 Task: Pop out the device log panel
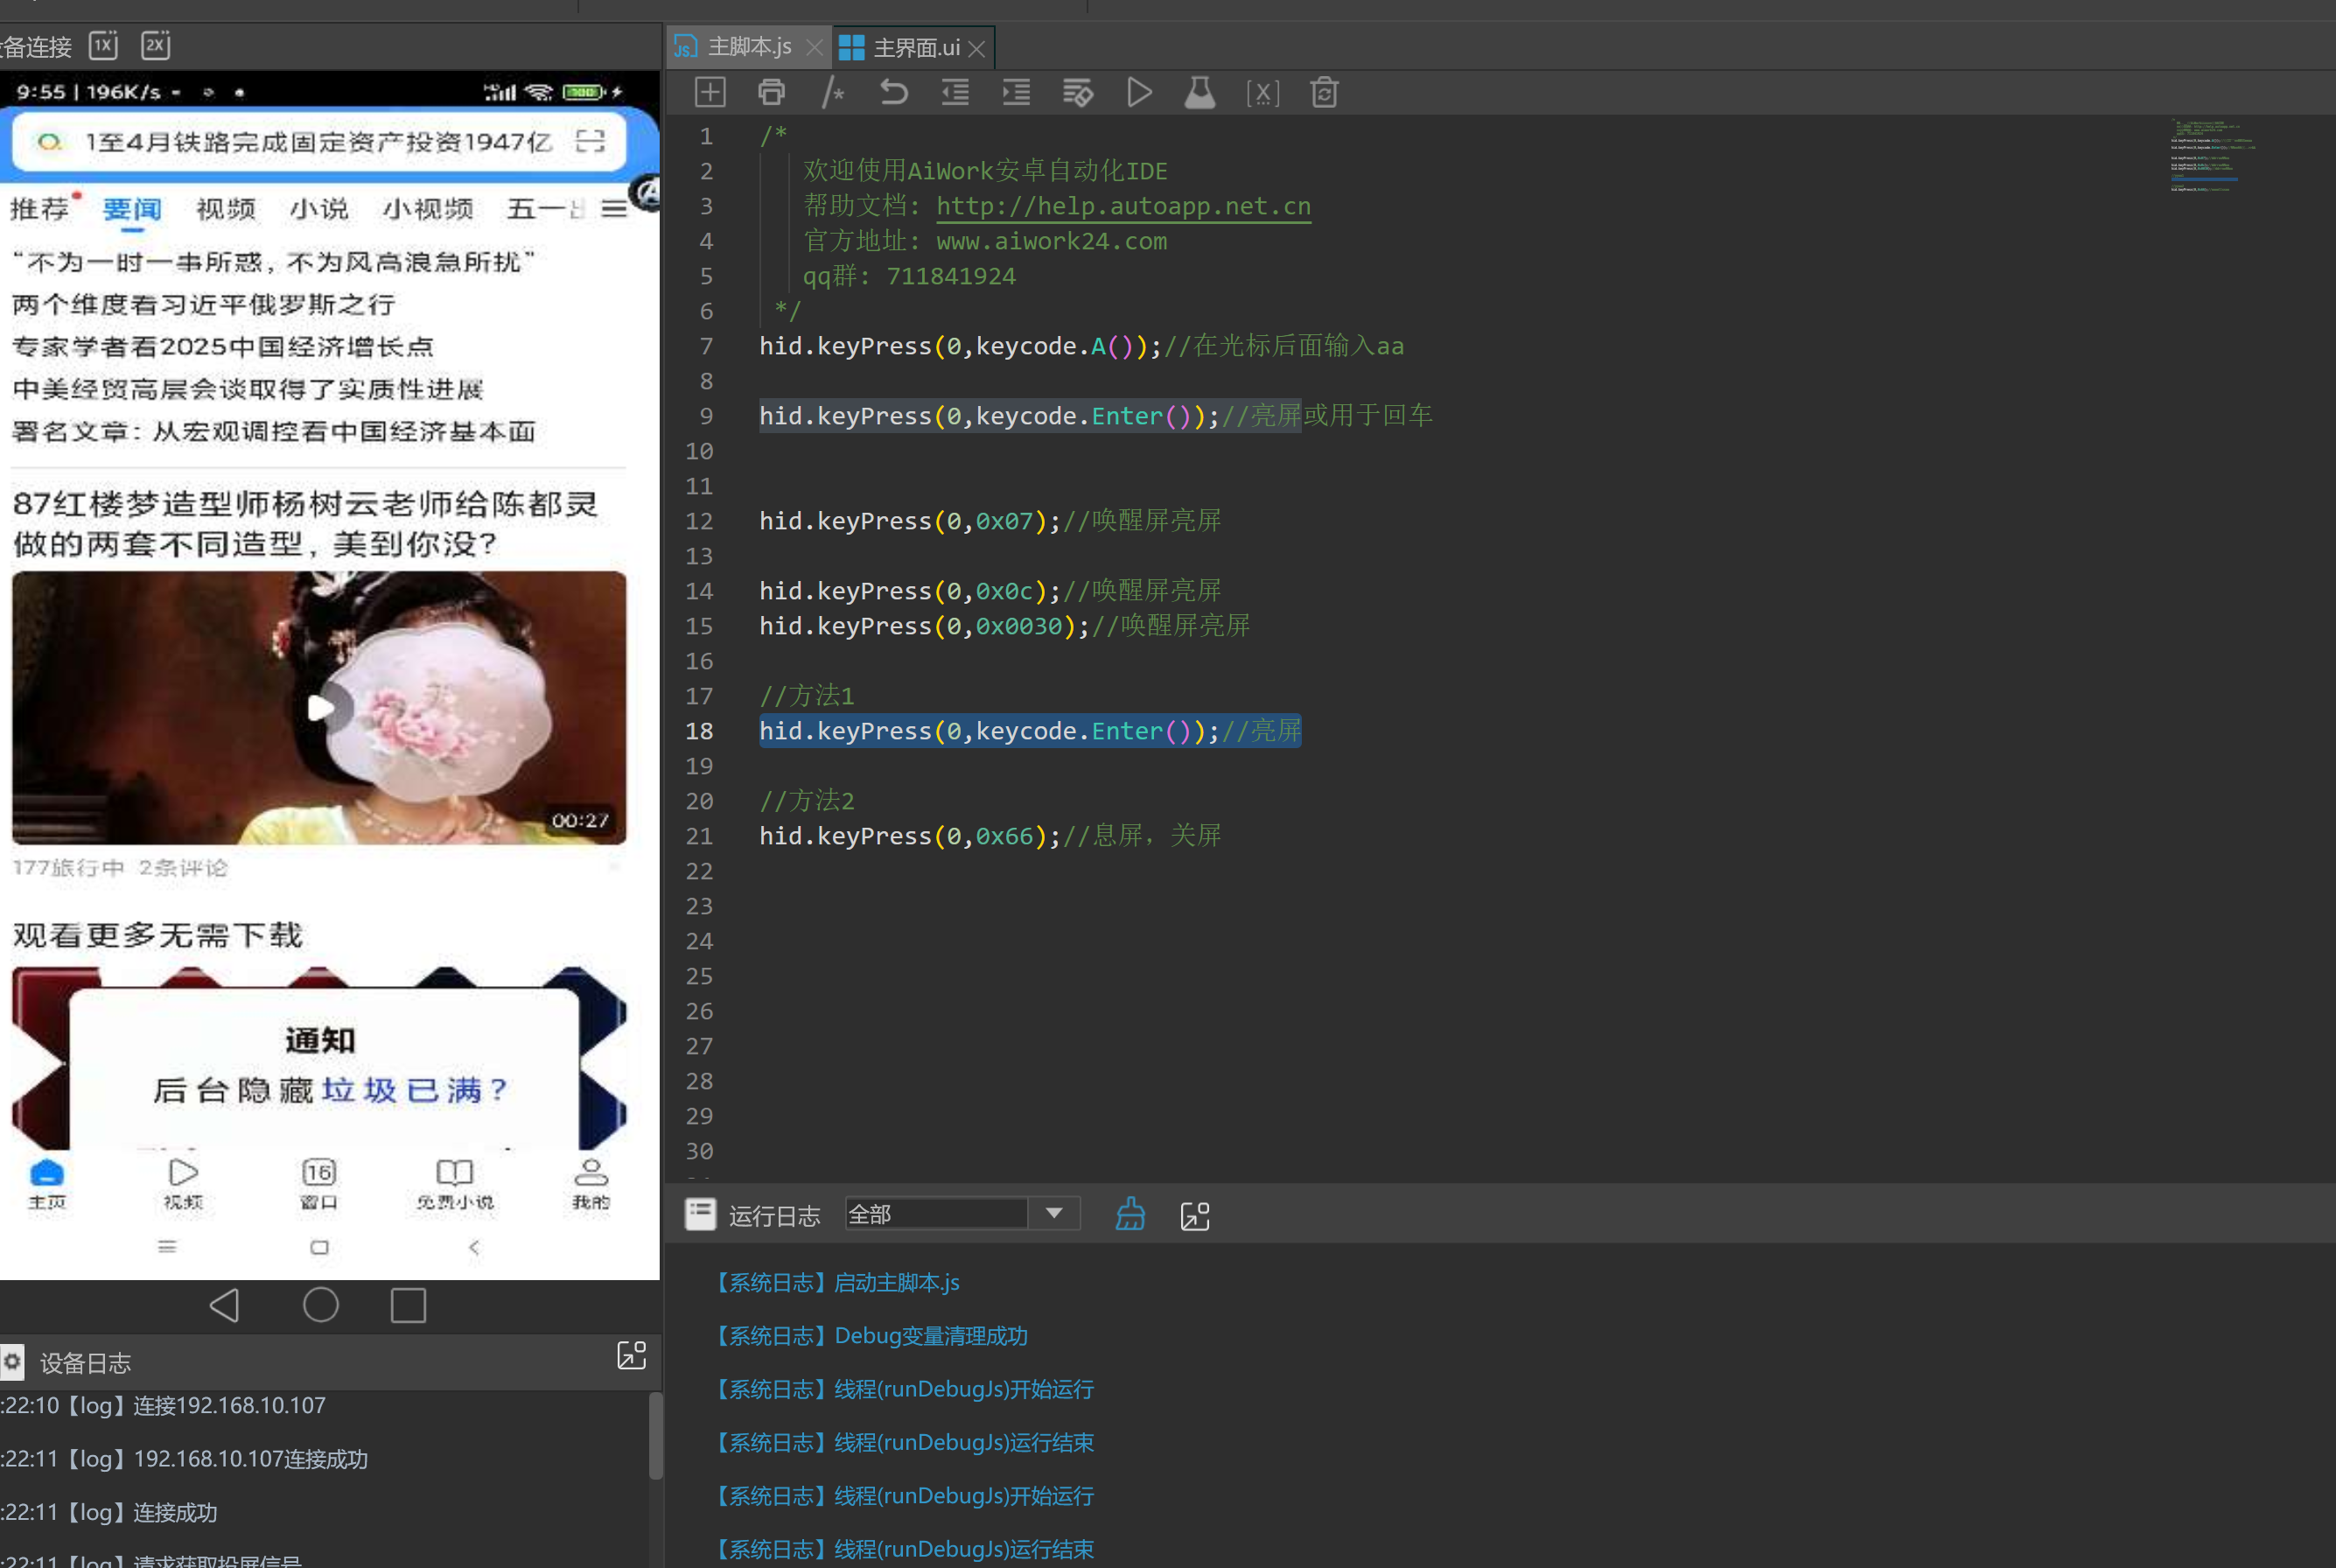pos(632,1355)
